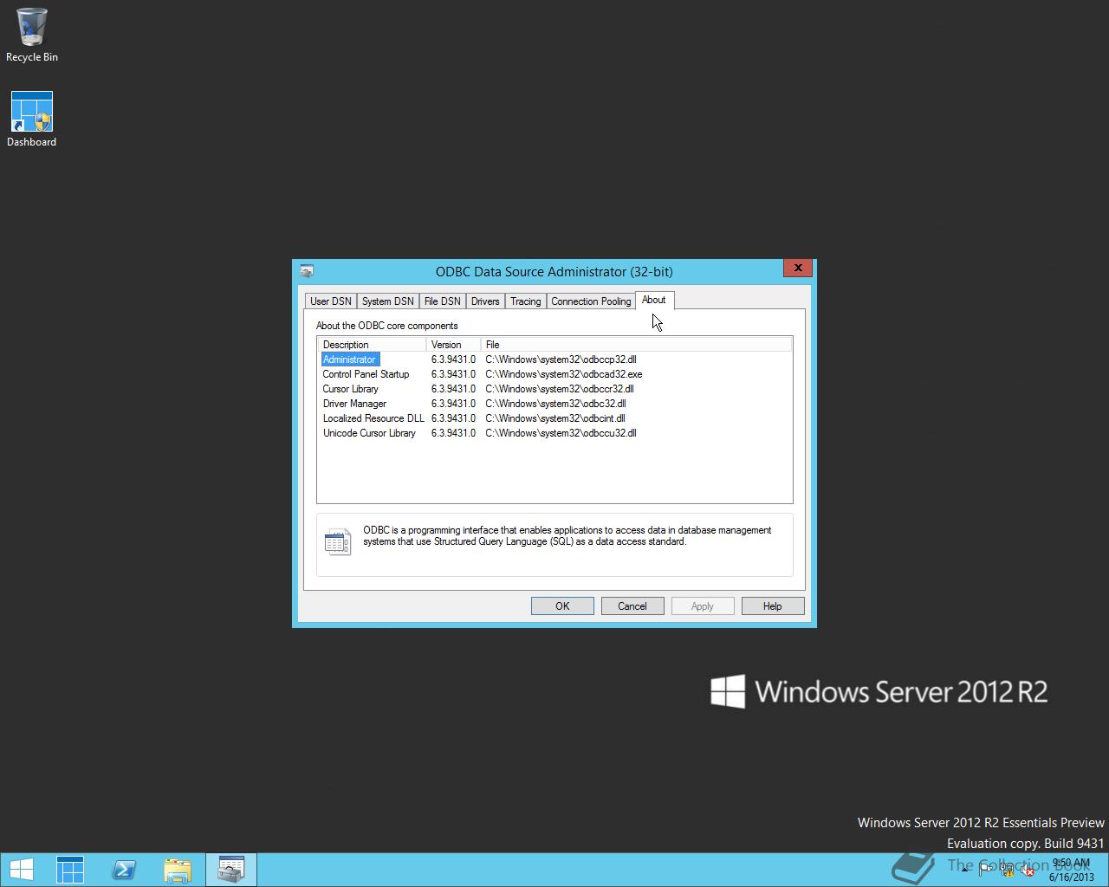This screenshot has height=887, width=1109.
Task: Click the OK button
Action: click(x=562, y=606)
